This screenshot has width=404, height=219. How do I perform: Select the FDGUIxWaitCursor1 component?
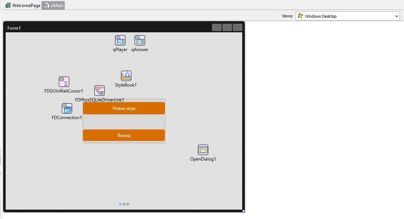(x=64, y=81)
